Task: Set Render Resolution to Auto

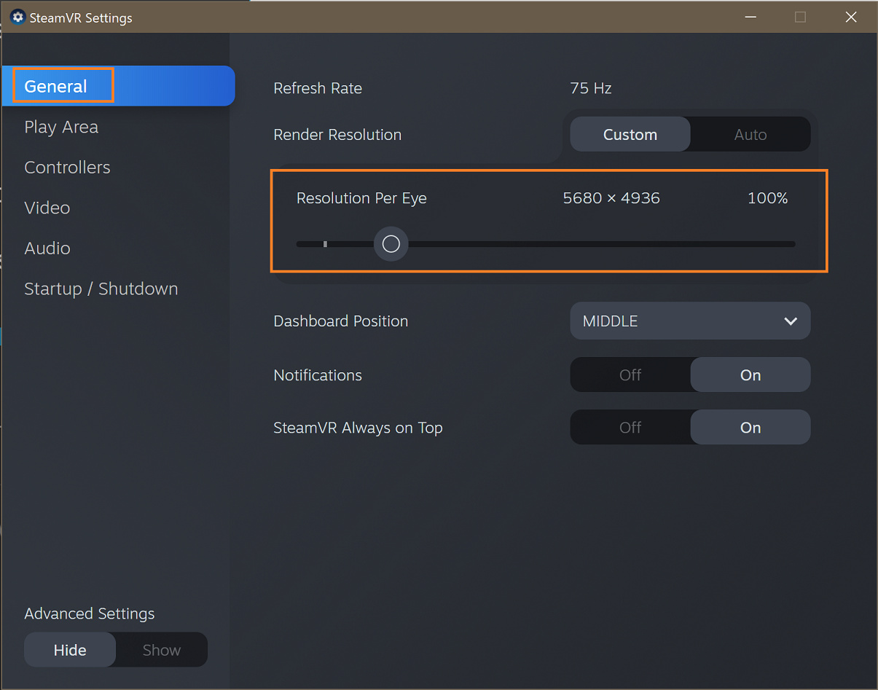Action: click(750, 134)
